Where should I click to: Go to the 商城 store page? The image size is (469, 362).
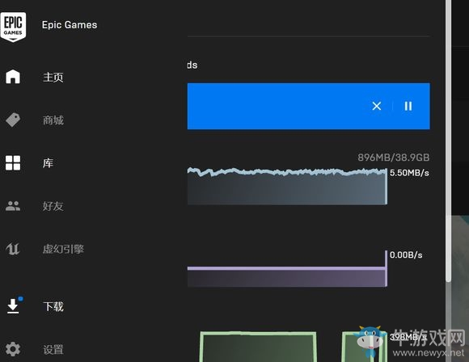coord(53,120)
